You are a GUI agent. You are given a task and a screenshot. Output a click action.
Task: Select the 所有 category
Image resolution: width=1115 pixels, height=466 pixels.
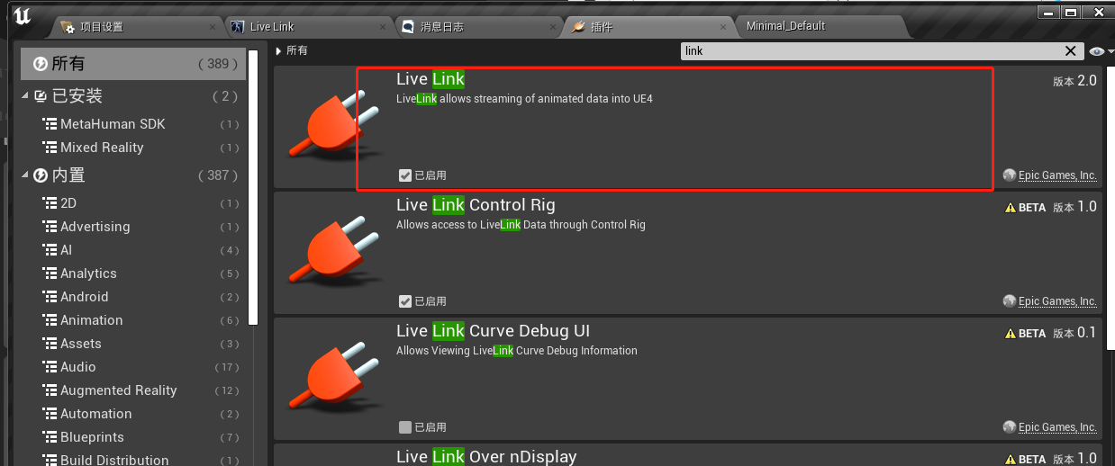(x=135, y=64)
